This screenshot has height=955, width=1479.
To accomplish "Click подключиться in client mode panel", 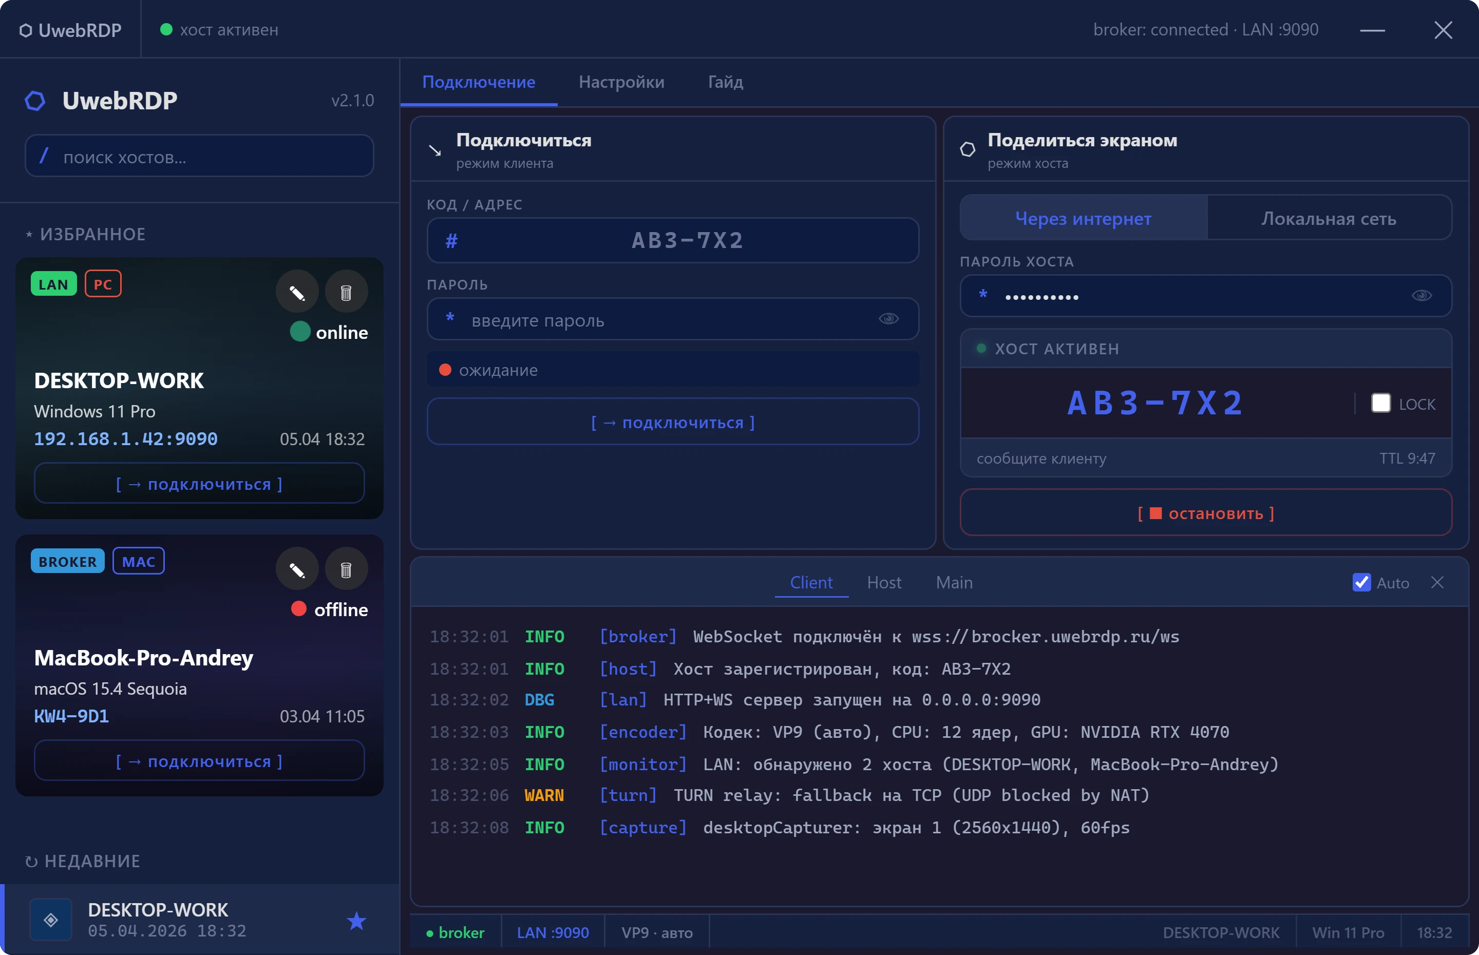I will coord(673,423).
